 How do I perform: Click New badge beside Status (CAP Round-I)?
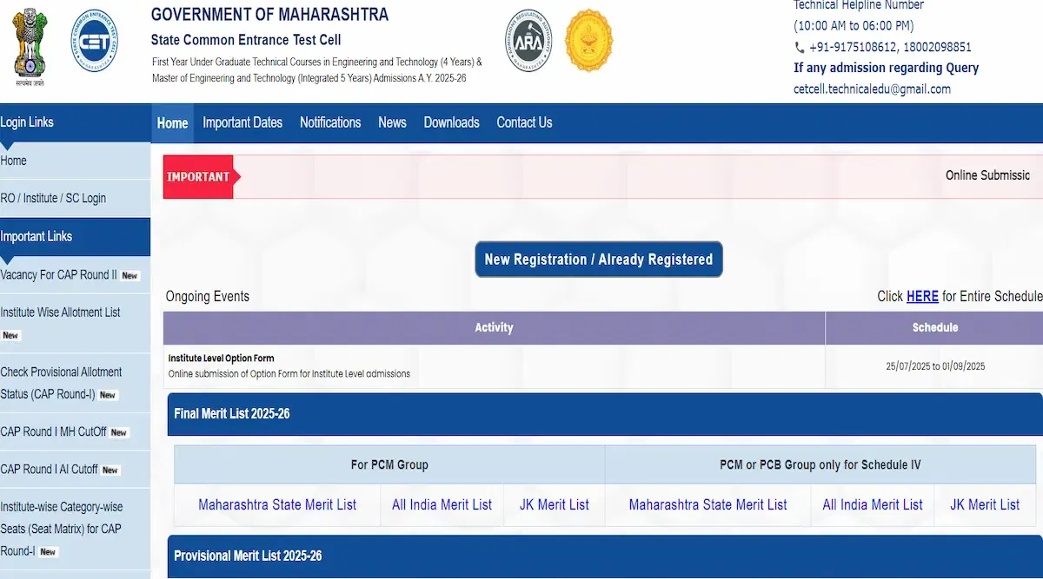(x=108, y=395)
